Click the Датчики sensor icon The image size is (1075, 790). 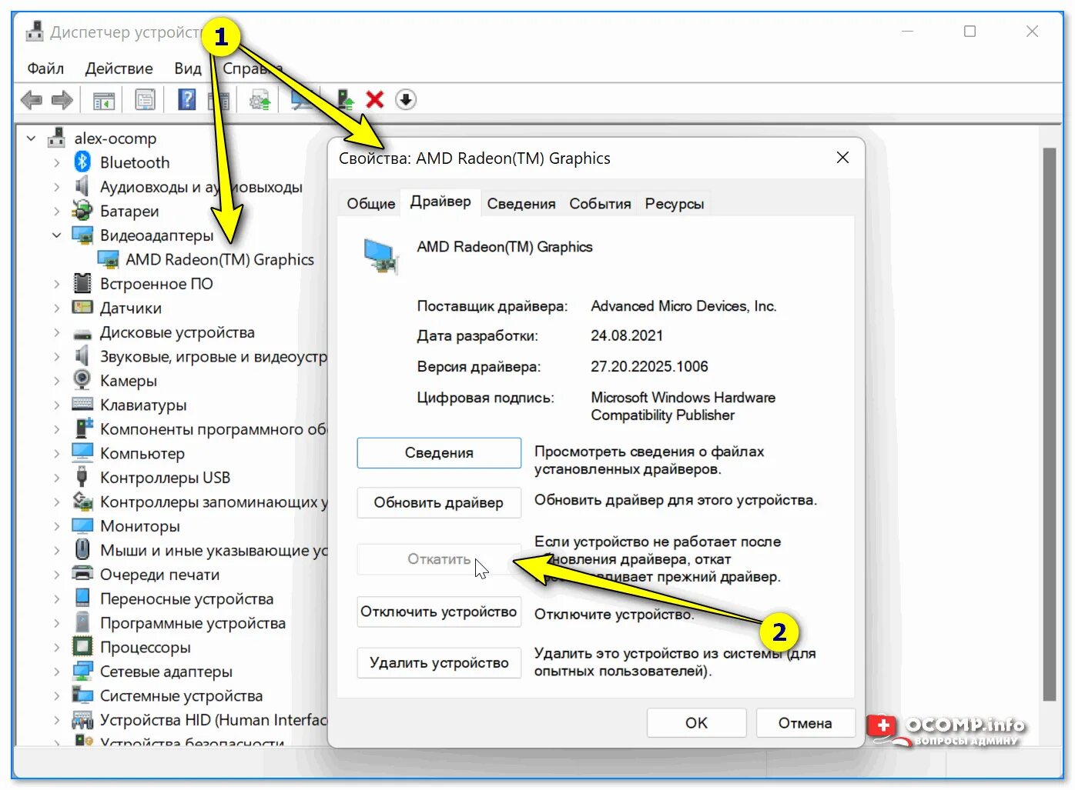click(82, 308)
